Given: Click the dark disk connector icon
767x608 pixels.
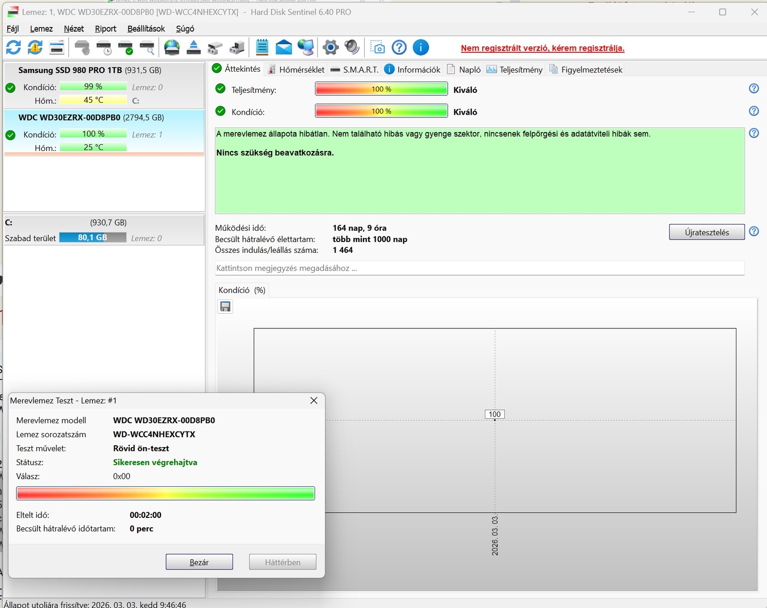Looking at the screenshot, I should pos(237,48).
